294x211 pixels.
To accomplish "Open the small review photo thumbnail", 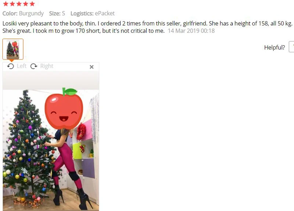I will (13, 49).
